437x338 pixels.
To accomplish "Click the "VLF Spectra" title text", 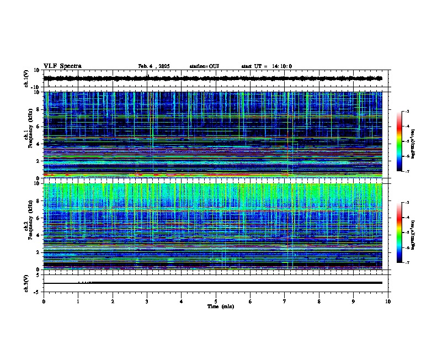I will (x=62, y=66).
